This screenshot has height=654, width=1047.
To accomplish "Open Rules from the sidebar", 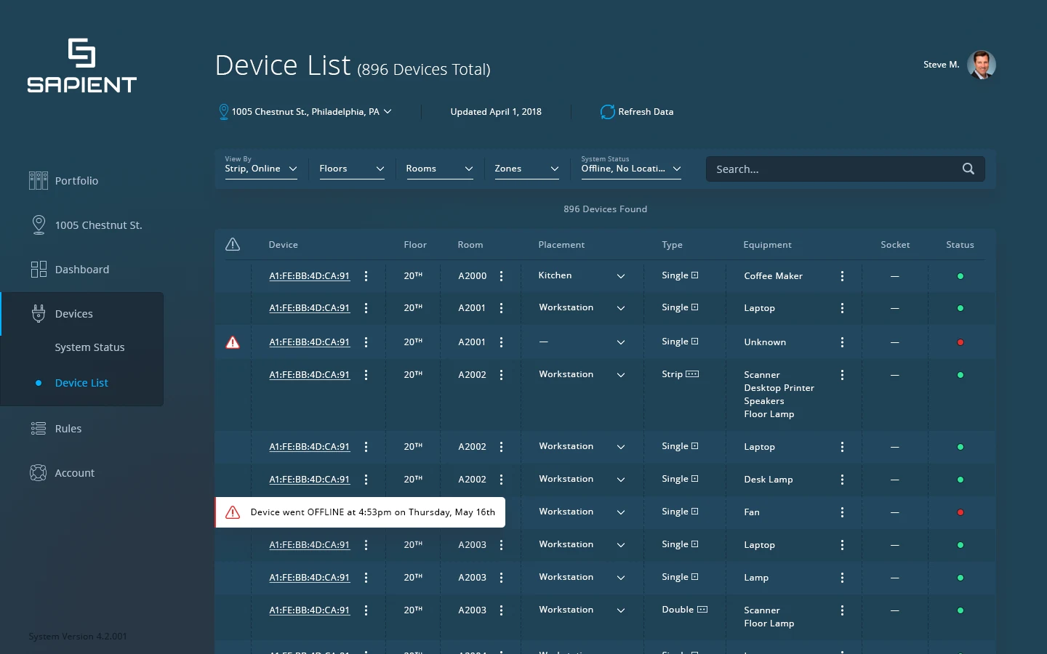I will pos(56,428).
